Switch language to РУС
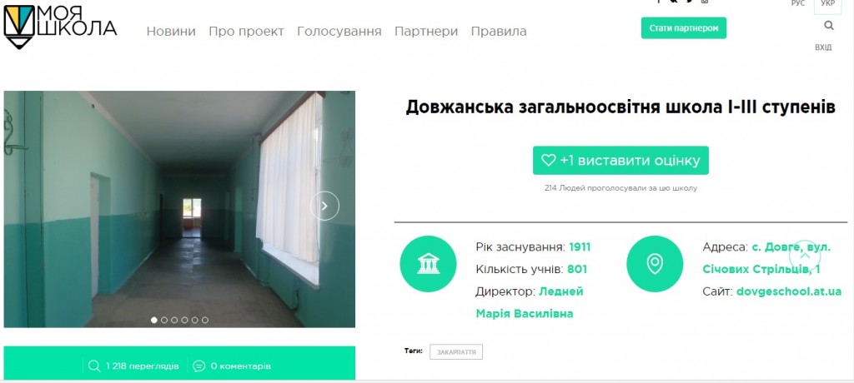The width and height of the screenshot is (854, 383). (798, 3)
